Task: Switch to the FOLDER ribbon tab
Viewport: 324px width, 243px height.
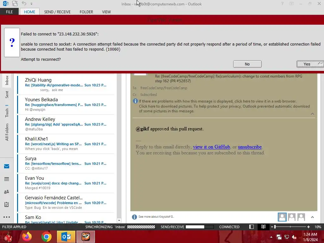Action: (86, 12)
